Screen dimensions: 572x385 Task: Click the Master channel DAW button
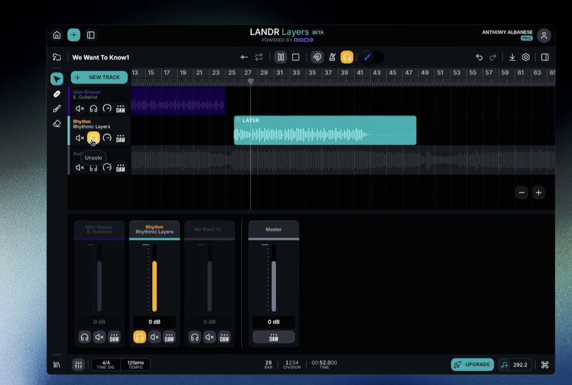[x=274, y=337]
